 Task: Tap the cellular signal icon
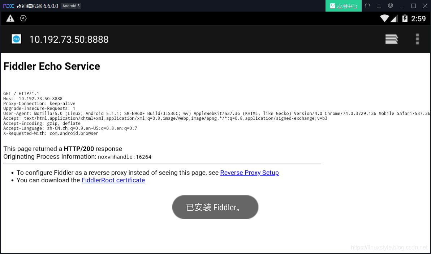coord(394,19)
